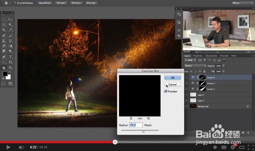Toggle Quick Mask mode
The width and height of the screenshot is (255, 151).
pyautogui.click(x=4, y=84)
